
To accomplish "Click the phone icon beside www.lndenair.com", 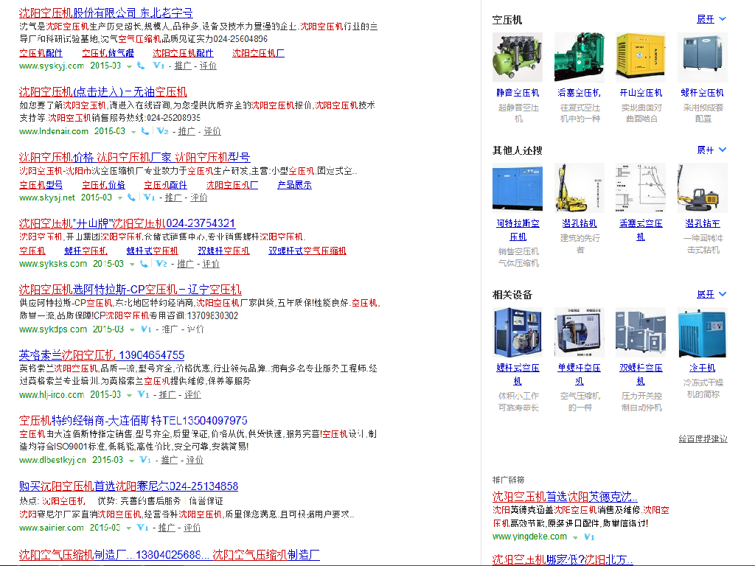I will click(x=145, y=131).
